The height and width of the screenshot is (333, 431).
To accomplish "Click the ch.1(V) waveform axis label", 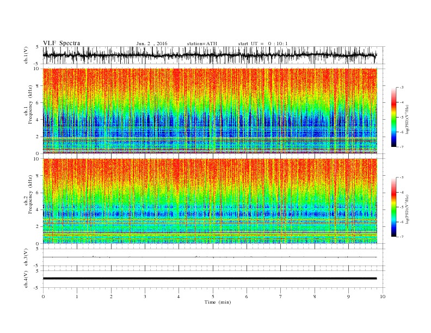I will (x=26, y=56).
